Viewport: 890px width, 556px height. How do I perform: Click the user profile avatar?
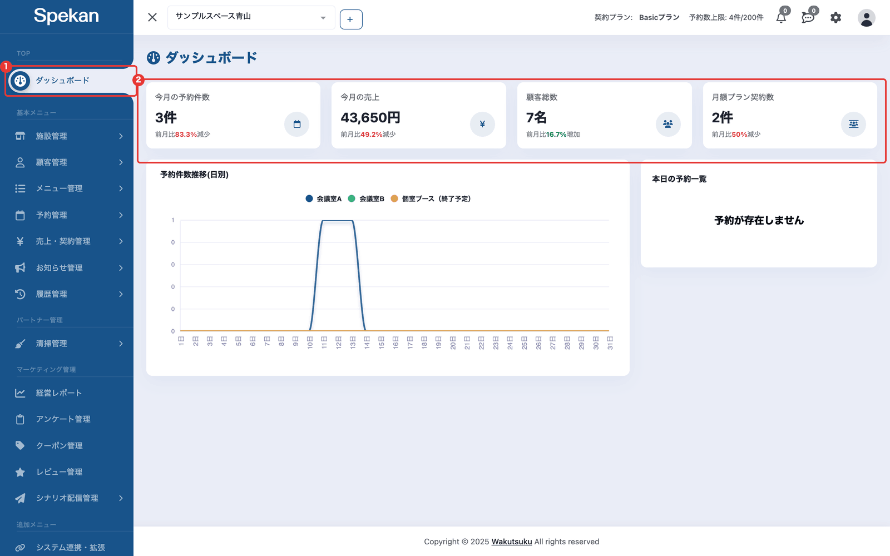click(x=866, y=18)
